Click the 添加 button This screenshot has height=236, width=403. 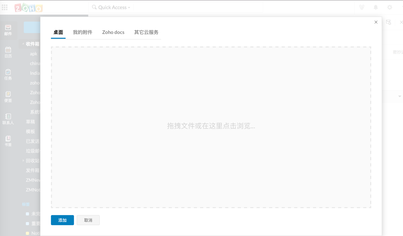tap(62, 220)
